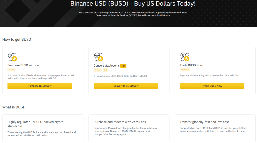Click the Bitcoin-to-BUSD trade icon
This screenshot has height=143, width=257.
[185, 57]
